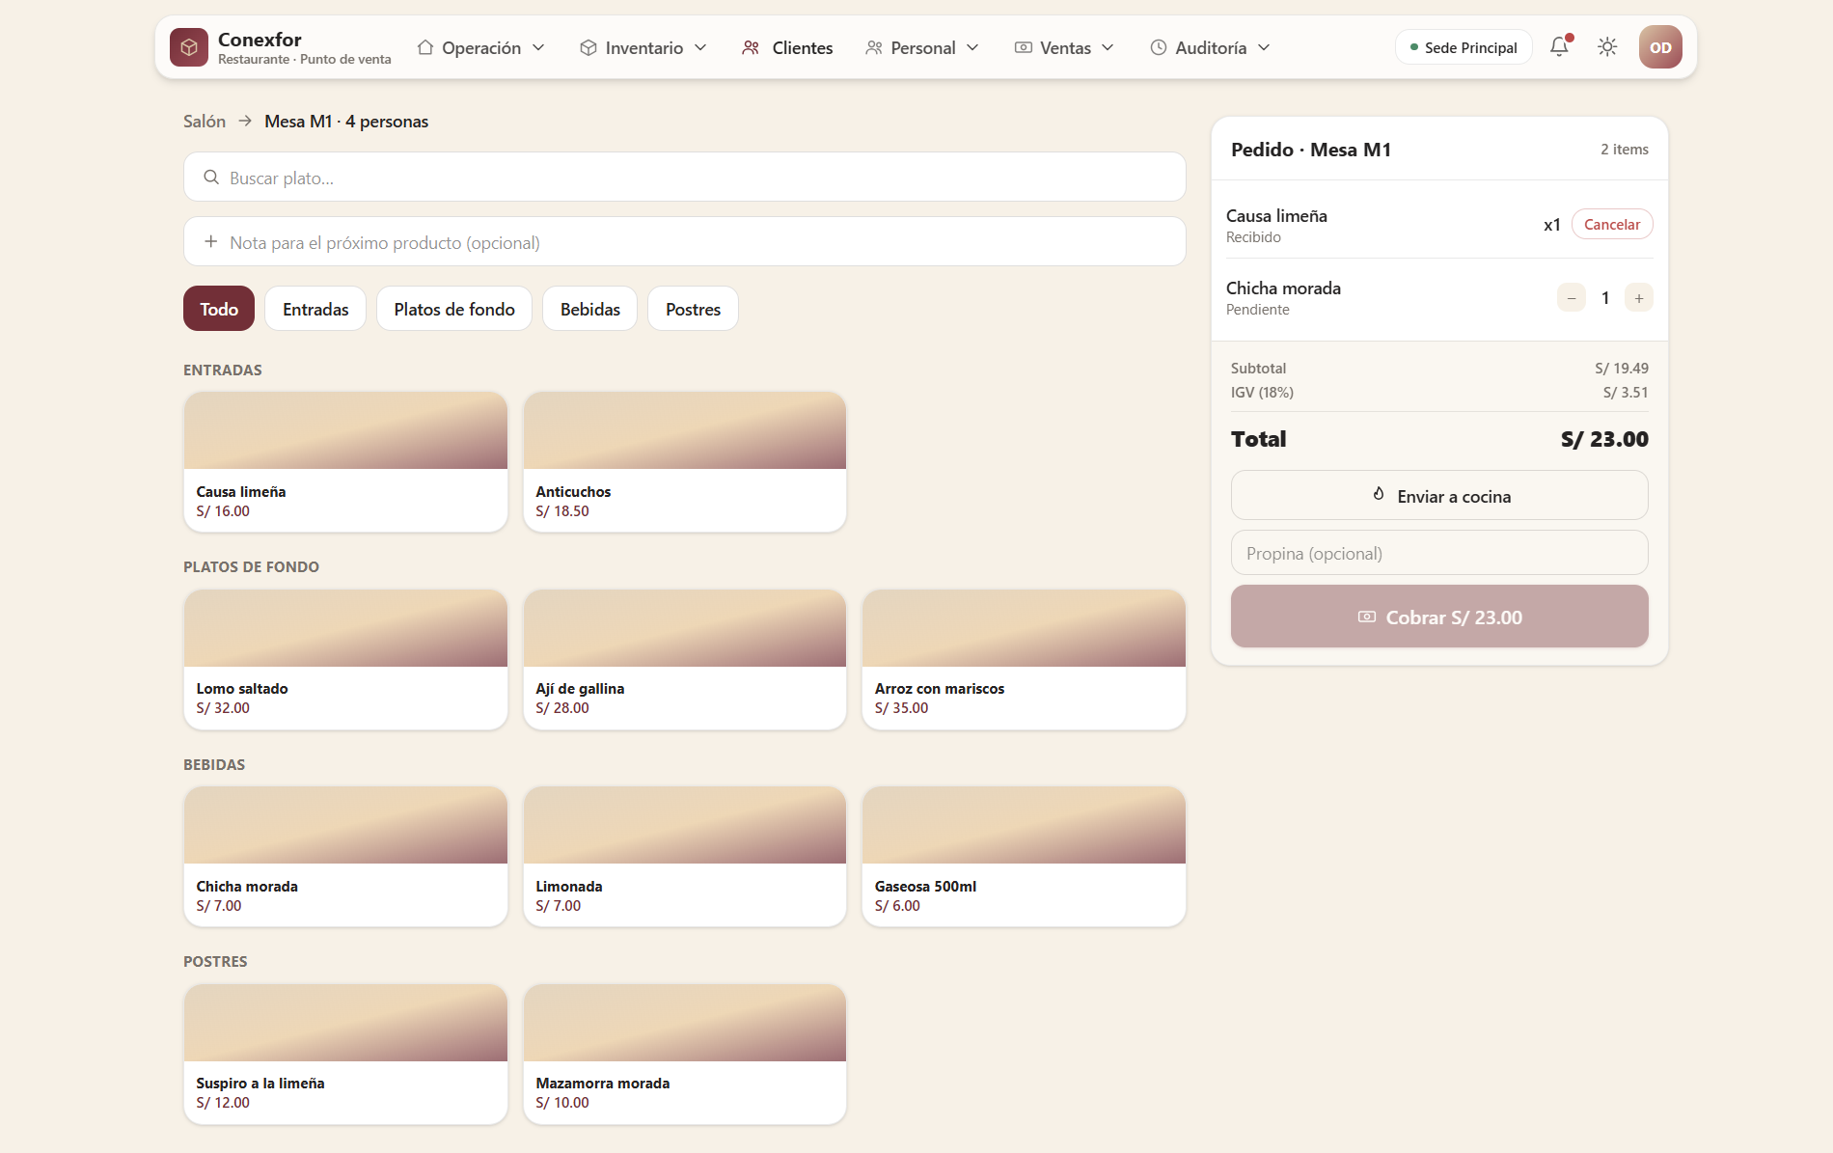Image resolution: width=1833 pixels, height=1153 pixels.
Task: Expand the Inventario dropdown menu
Action: pyautogui.click(x=643, y=47)
